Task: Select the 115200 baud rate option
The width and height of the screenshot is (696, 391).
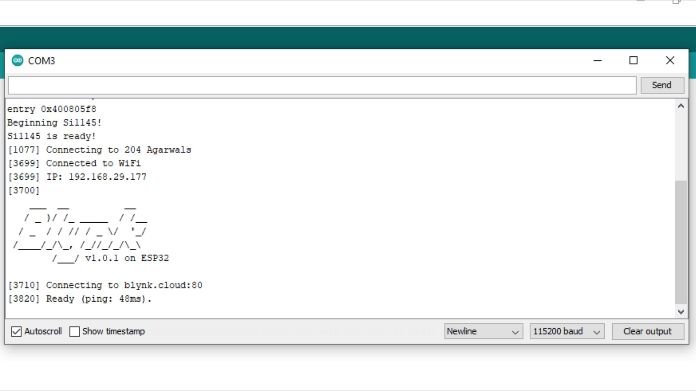Action: tap(567, 331)
